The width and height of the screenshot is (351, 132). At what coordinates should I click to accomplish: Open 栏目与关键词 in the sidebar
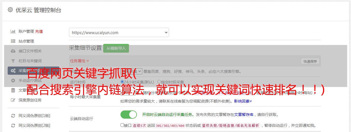[x=30, y=61]
